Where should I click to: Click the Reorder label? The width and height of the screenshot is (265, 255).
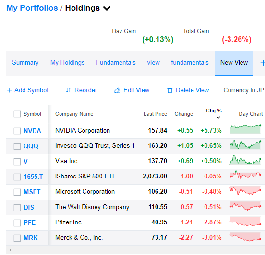tap(85, 90)
